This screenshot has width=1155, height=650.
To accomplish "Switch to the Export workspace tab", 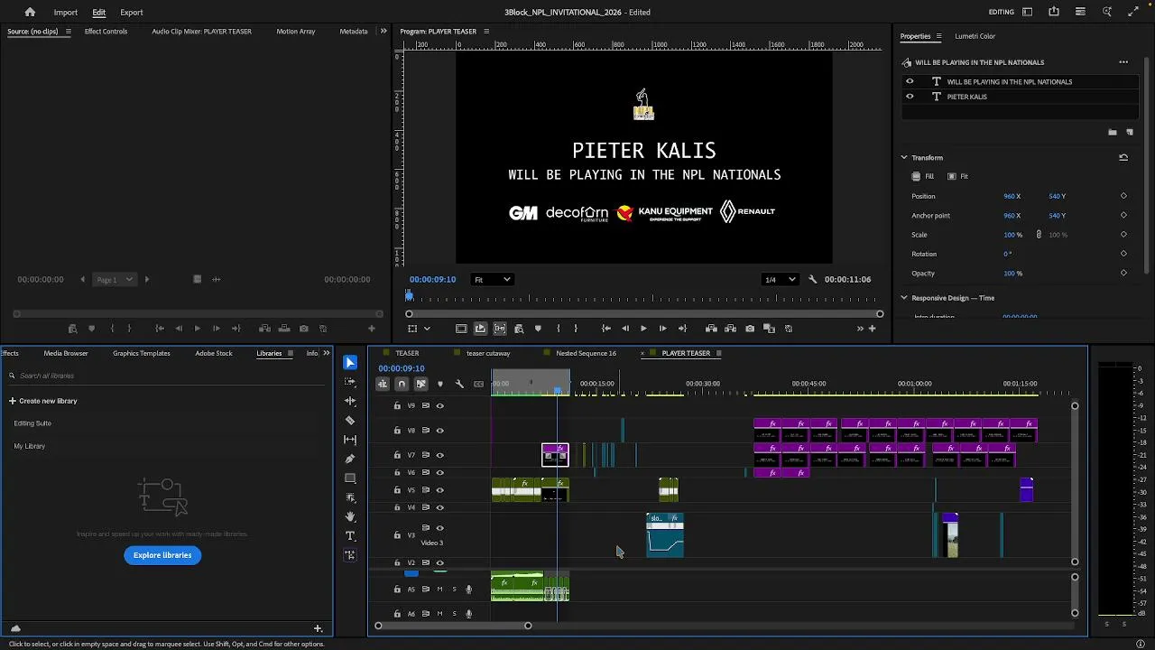I will (x=132, y=13).
